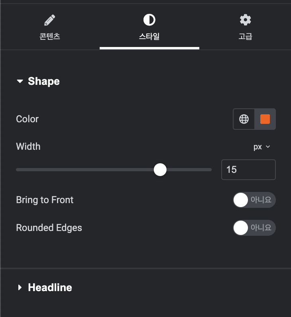Viewport: 291px width, 317px height.
Task: Open the orange Color swatch picker
Action: (265, 119)
